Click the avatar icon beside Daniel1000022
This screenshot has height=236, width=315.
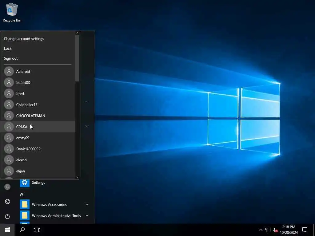tap(9, 149)
